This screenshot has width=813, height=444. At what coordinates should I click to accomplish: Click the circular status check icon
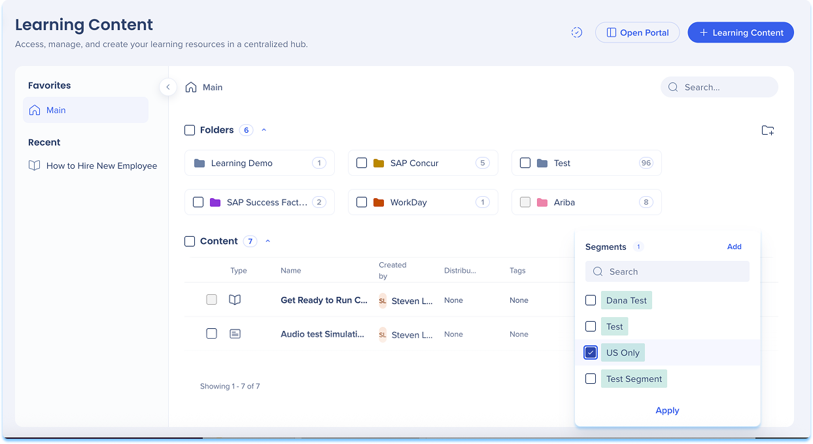pyautogui.click(x=576, y=33)
